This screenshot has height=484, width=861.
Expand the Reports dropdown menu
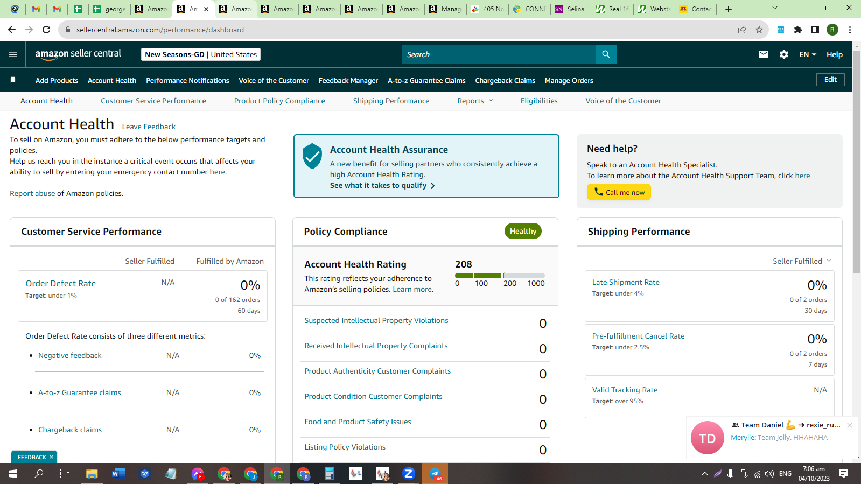[x=475, y=101]
